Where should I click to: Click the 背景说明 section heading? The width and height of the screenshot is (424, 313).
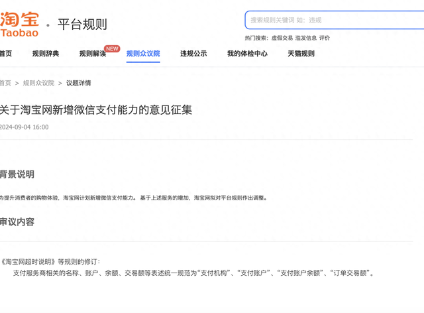17,174
